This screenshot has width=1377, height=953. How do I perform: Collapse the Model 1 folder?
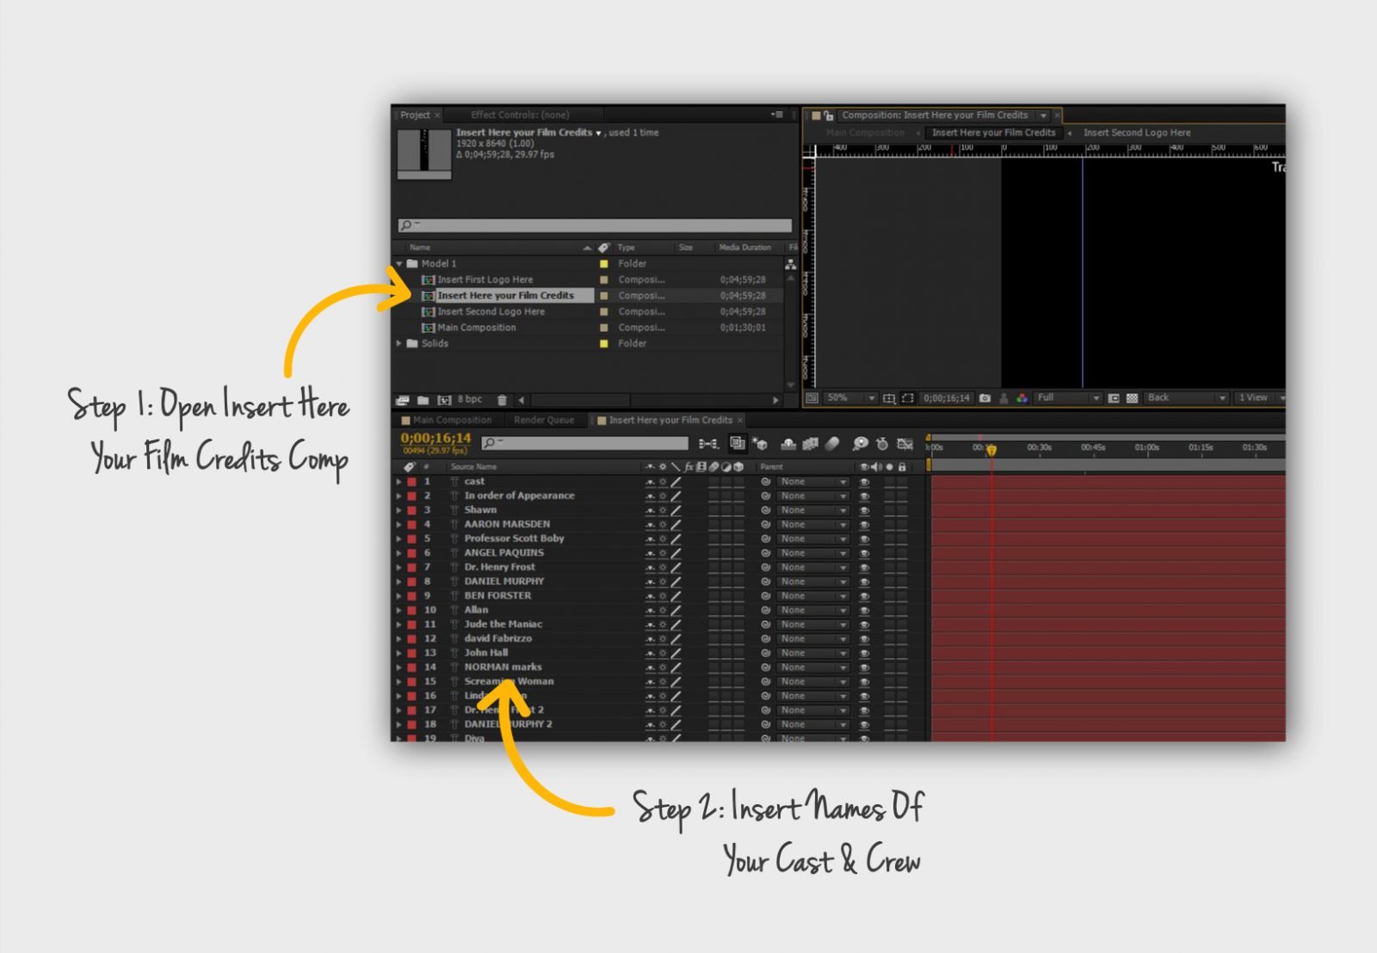click(x=399, y=264)
